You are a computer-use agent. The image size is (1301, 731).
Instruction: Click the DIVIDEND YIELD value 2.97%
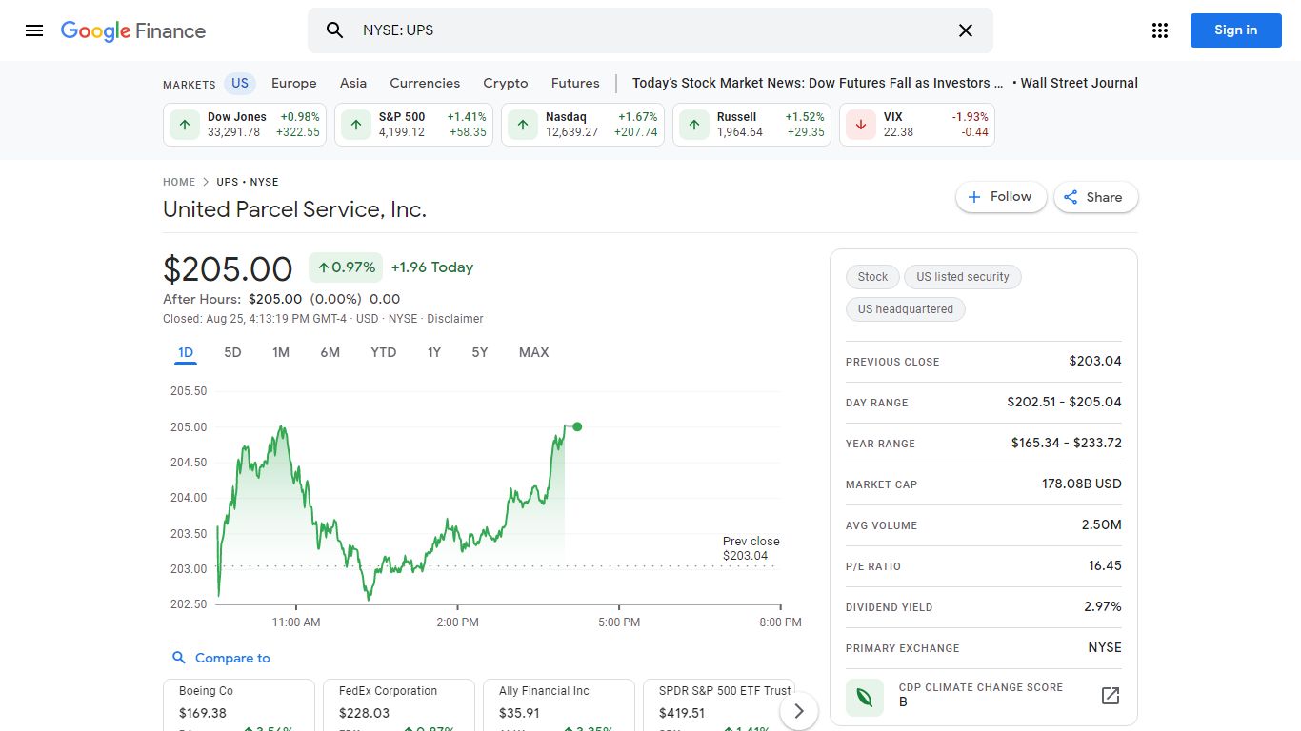pyautogui.click(x=1103, y=606)
